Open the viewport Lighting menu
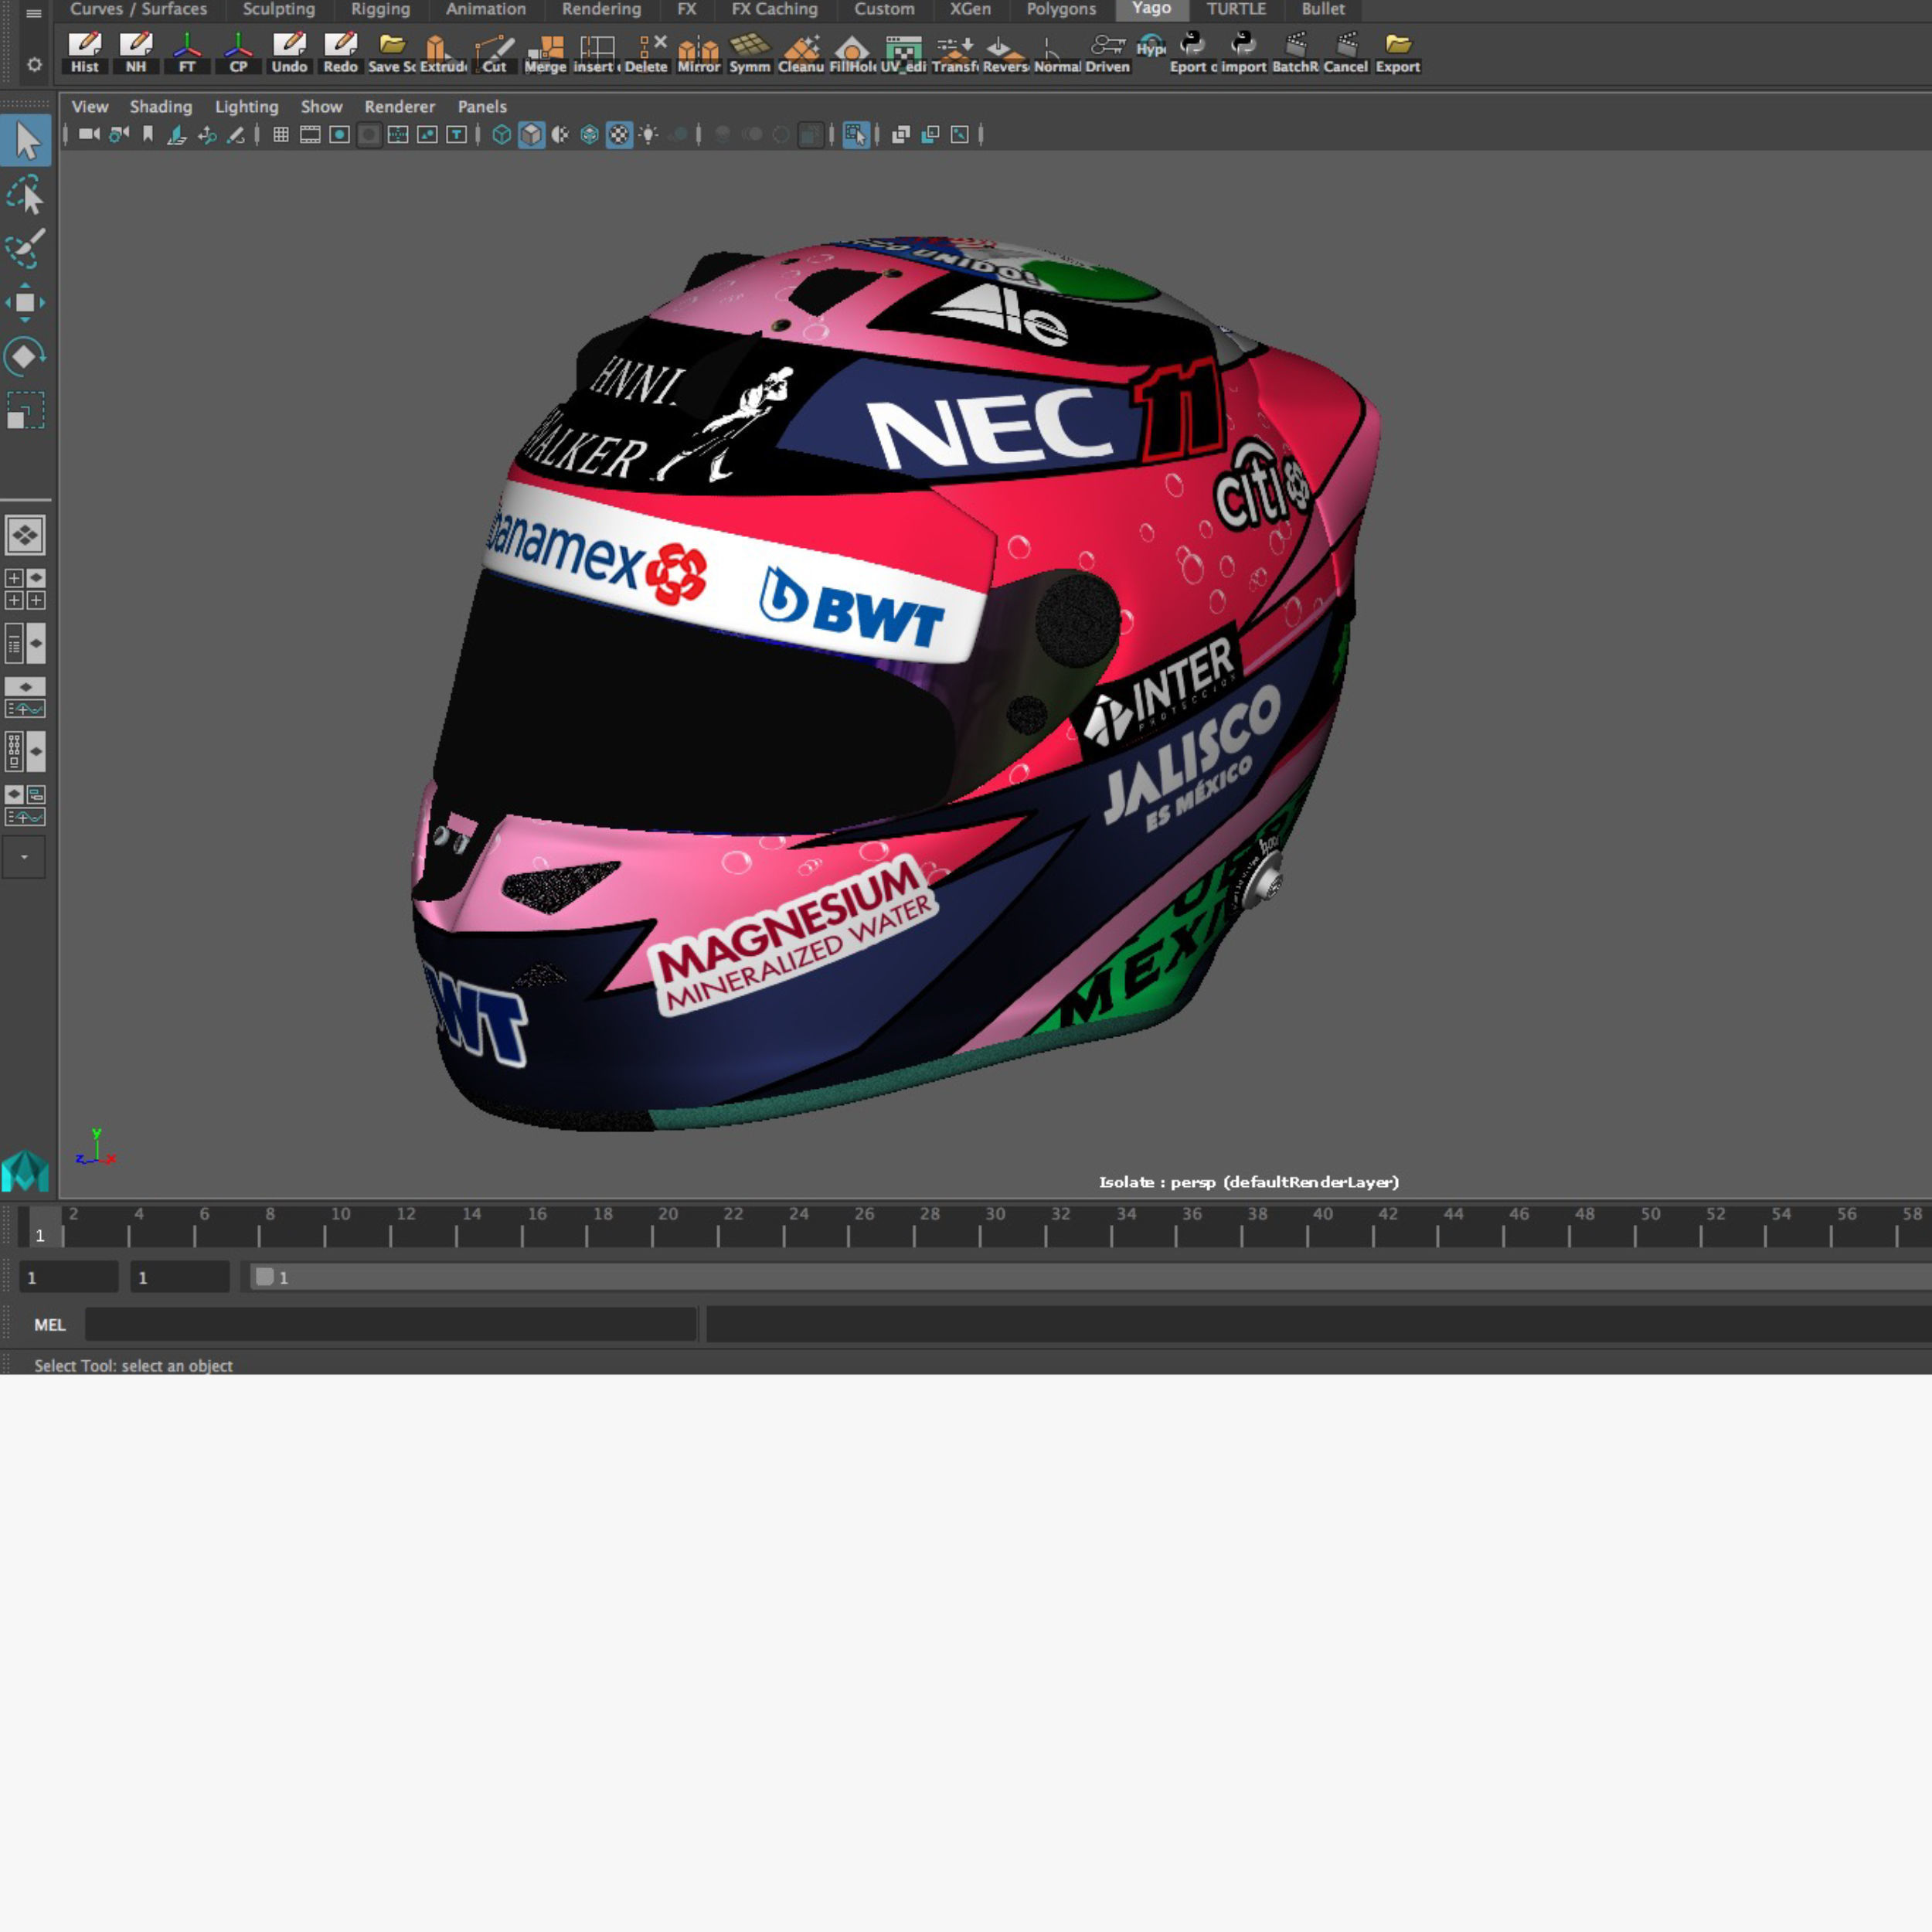 click(247, 107)
